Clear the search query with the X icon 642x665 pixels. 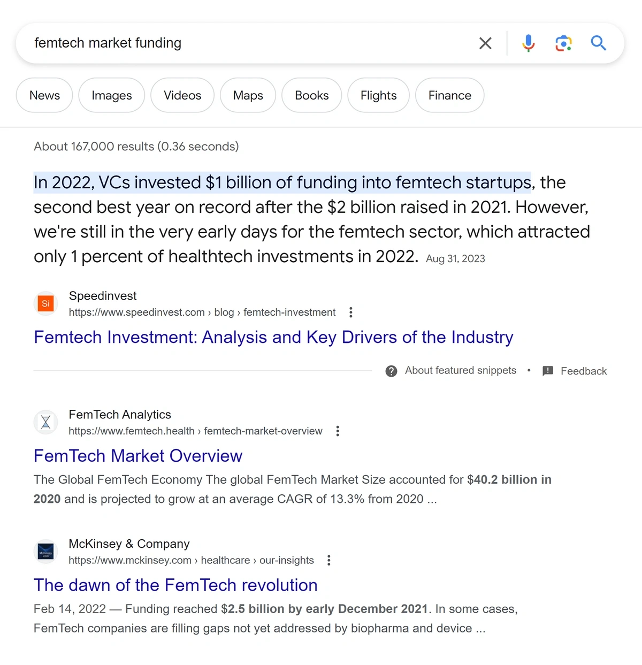click(485, 43)
